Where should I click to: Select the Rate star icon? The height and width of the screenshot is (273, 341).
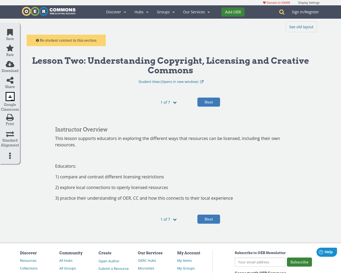[x=10, y=48]
